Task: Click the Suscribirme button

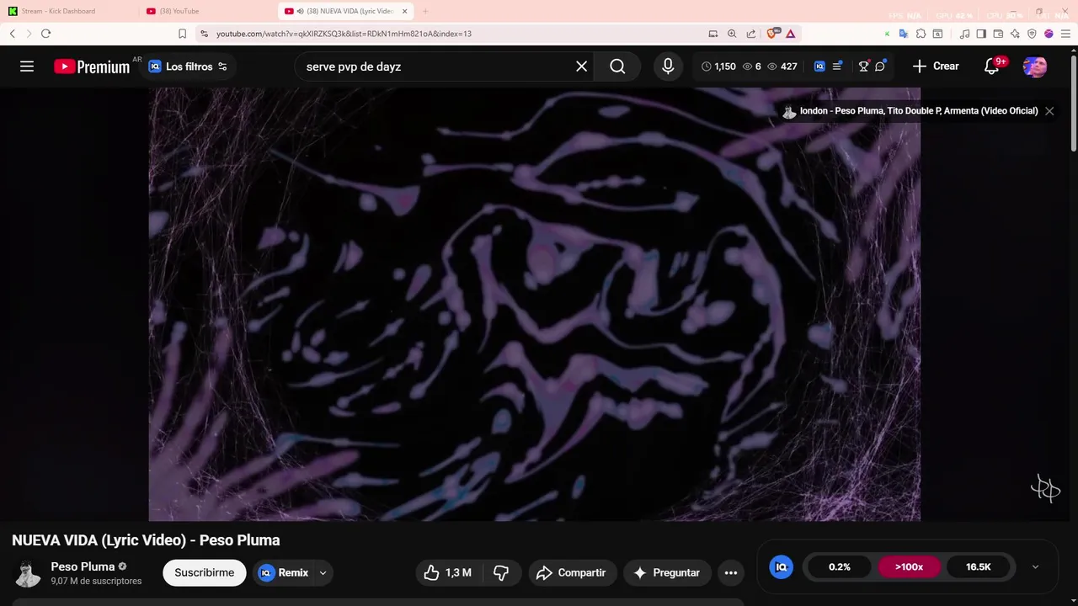Action: [205, 573]
